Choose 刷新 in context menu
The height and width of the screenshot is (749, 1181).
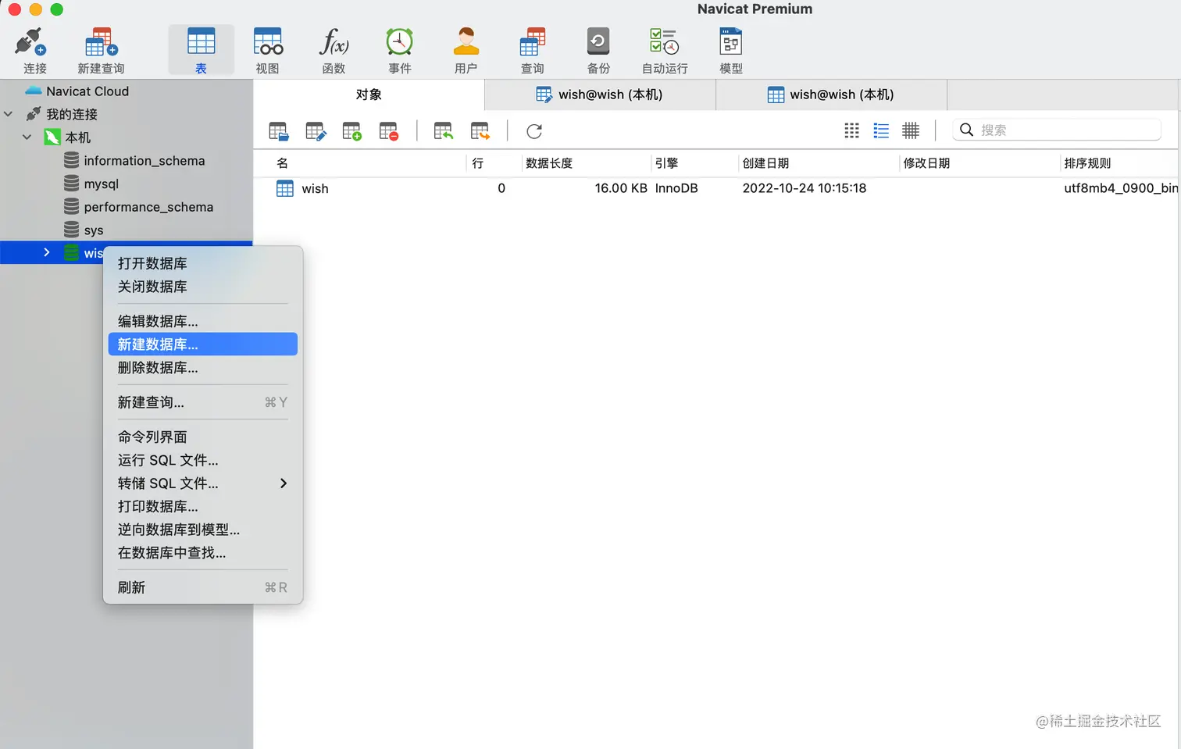point(203,587)
